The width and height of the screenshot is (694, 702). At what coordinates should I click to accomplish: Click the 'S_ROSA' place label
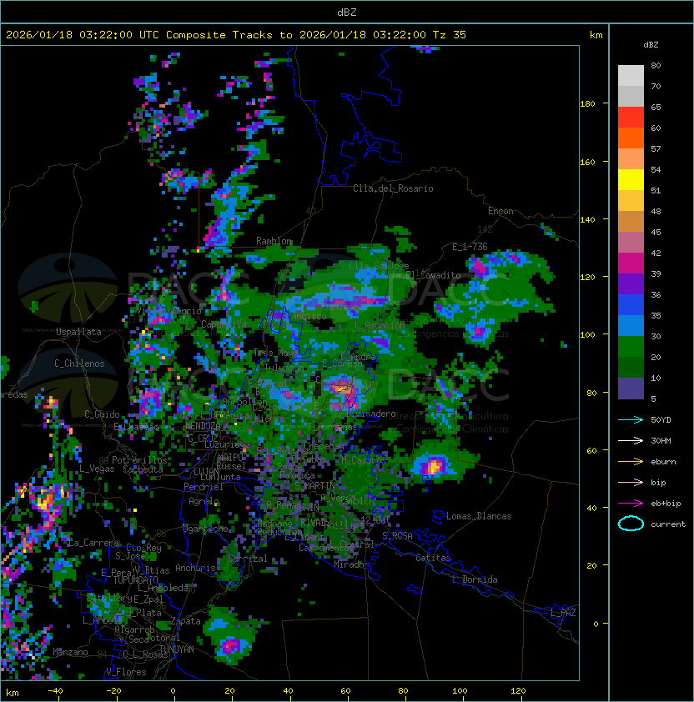397,536
